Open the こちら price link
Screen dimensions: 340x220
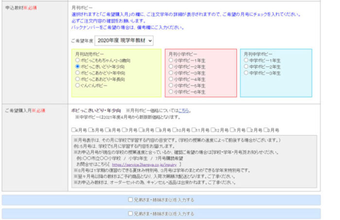[184, 110]
